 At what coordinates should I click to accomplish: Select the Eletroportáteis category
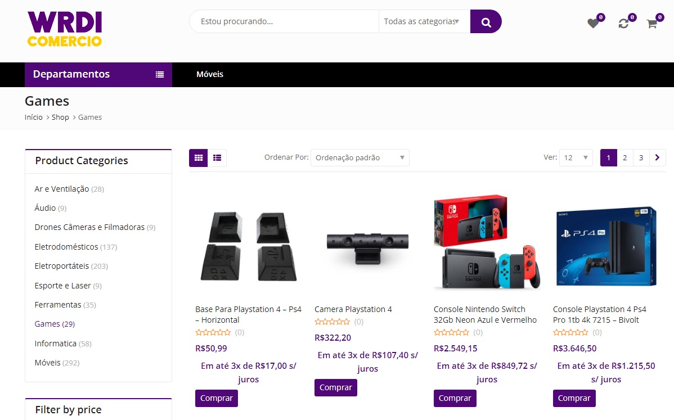coord(61,267)
